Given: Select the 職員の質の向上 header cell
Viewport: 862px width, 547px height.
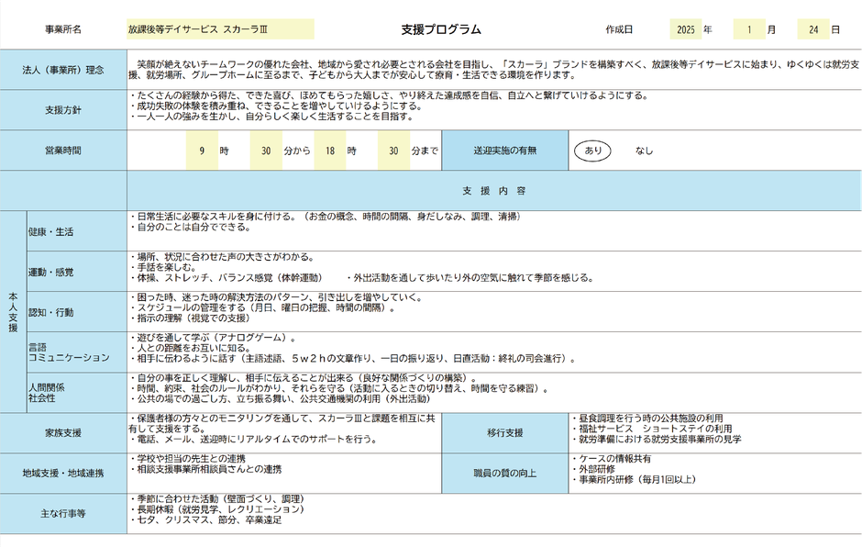Looking at the screenshot, I should (x=504, y=473).
